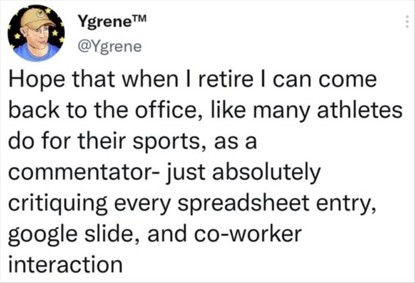Click the final word "interaction" in tweet
The height and width of the screenshot is (283, 415).
[65, 265]
